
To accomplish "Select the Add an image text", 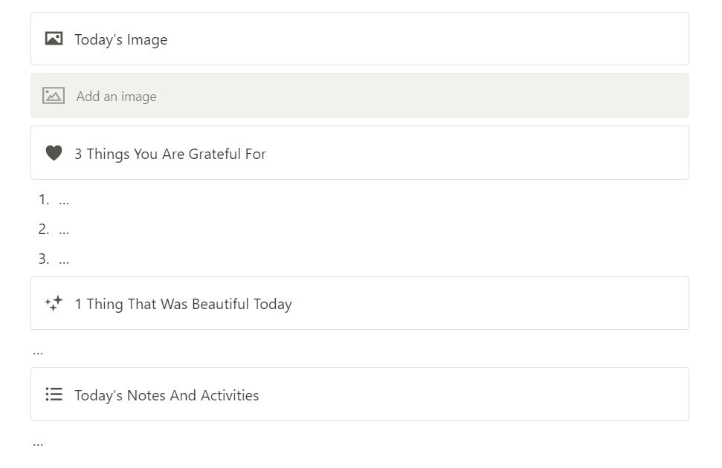I will pyautogui.click(x=116, y=97).
